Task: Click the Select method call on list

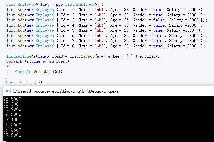Action: tap(87, 56)
